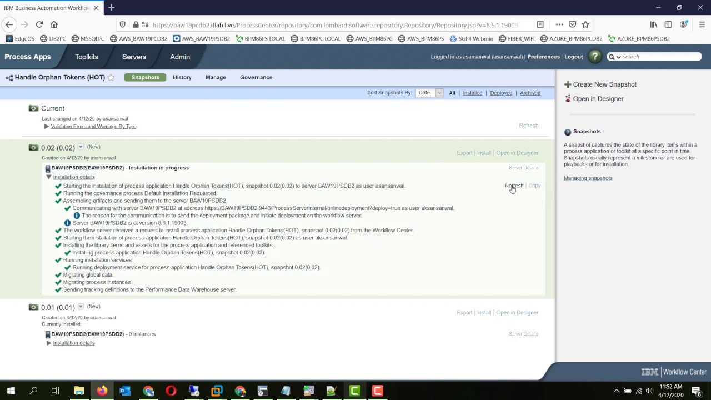Click the Logout link
Screen dimensions: 711x400
point(574,57)
